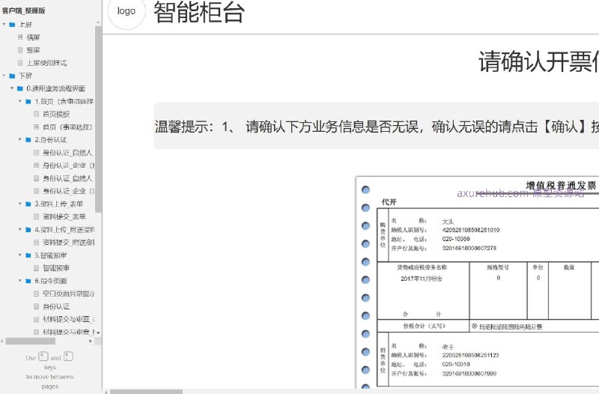Click the 智能柜台 page title
599x394 pixels.
pyautogui.click(x=199, y=12)
